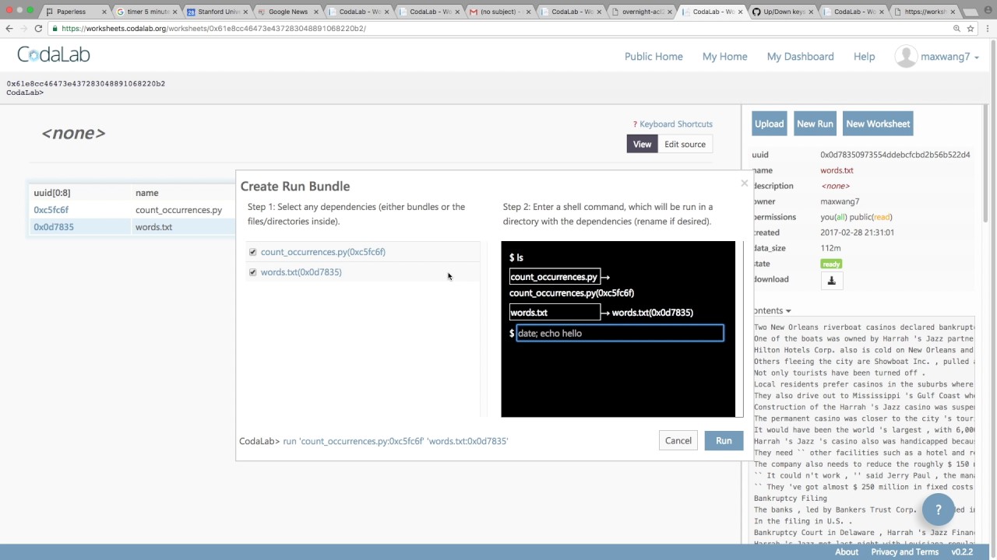
Task: Switch to overnight tab
Action: point(642,12)
